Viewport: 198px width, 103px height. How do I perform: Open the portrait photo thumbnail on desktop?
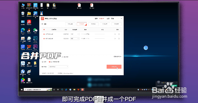point(42,13)
